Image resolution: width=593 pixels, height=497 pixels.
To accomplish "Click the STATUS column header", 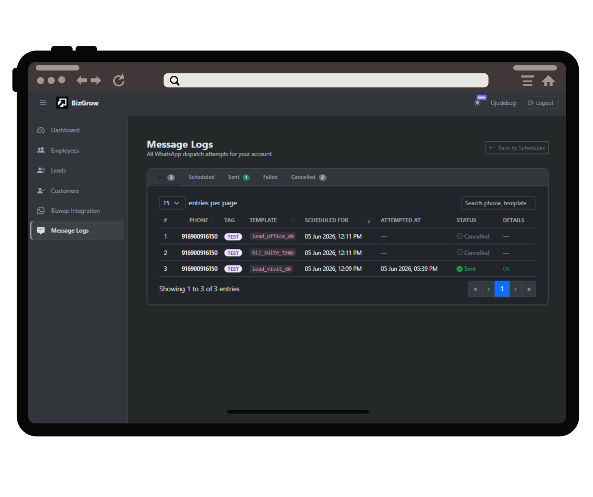I will (x=466, y=220).
